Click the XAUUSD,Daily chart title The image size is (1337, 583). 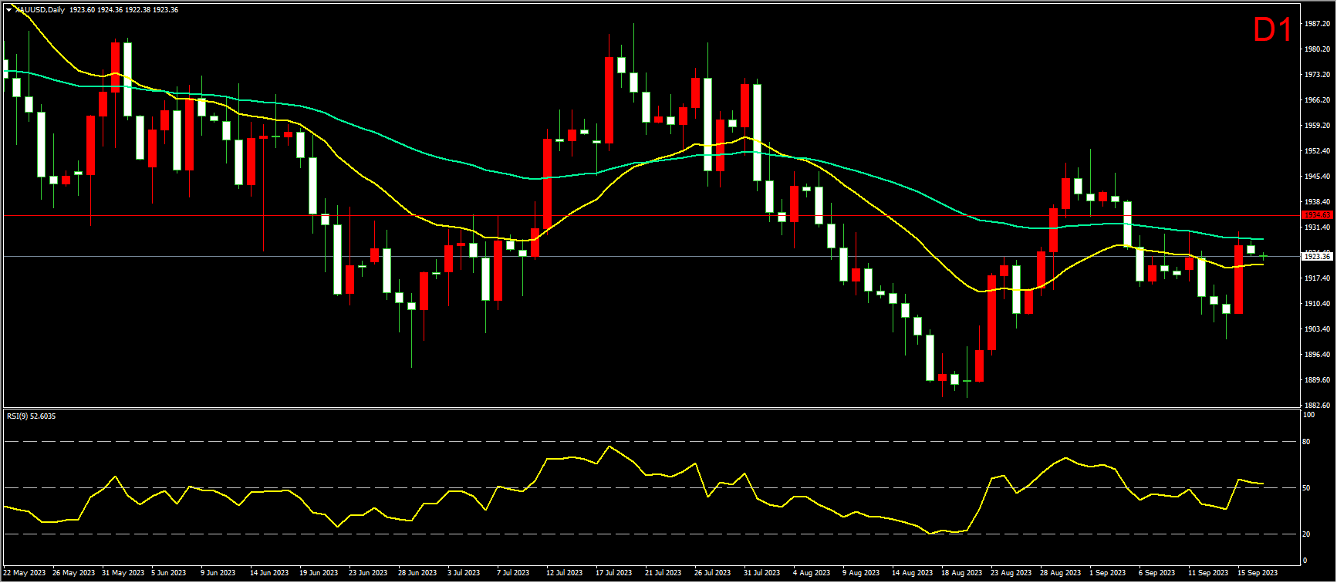pos(40,10)
